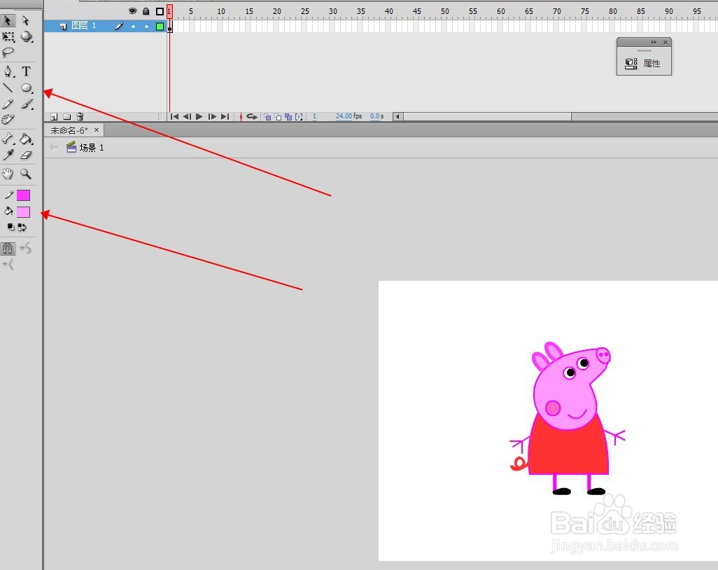Toggle lock all layers padlock
The height and width of the screenshot is (570, 718).
[146, 11]
